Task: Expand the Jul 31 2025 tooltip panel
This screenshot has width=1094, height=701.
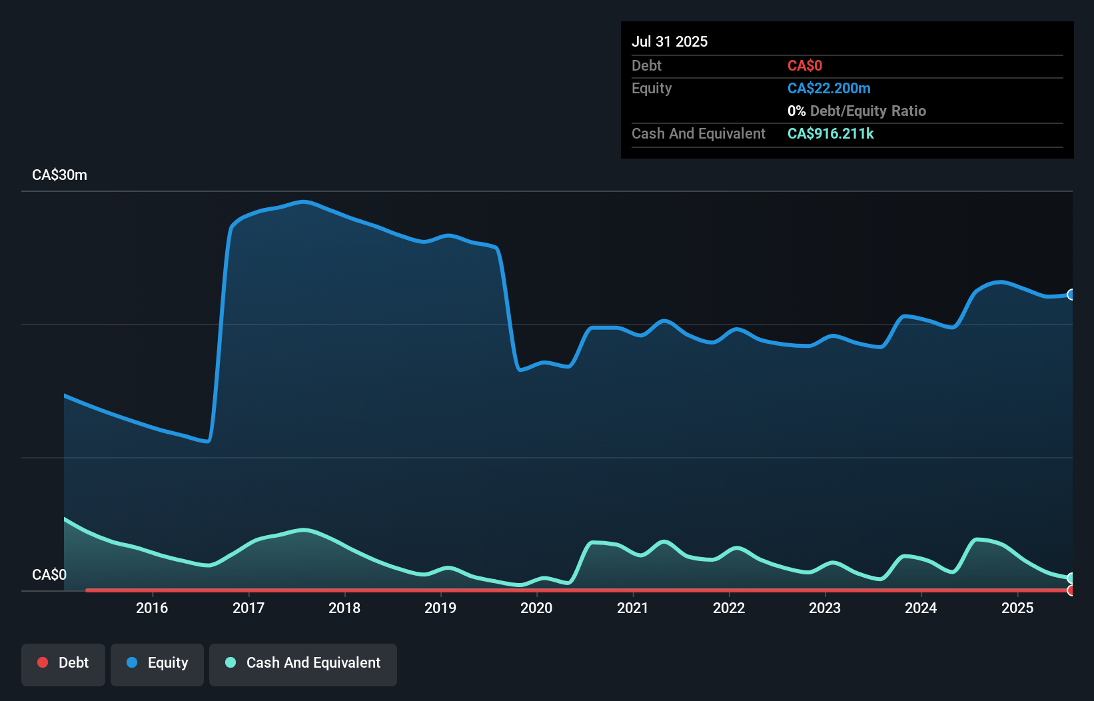Action: click(x=670, y=41)
